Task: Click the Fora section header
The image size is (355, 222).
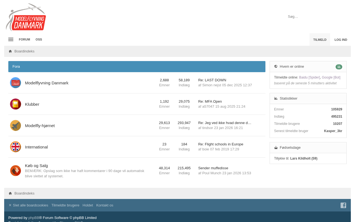Action: [137, 67]
